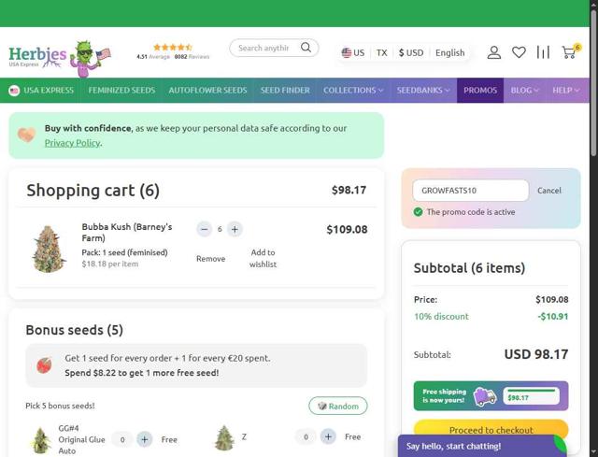This screenshot has width=598, height=457.
Task: Open the US country selector
Action: click(x=353, y=52)
